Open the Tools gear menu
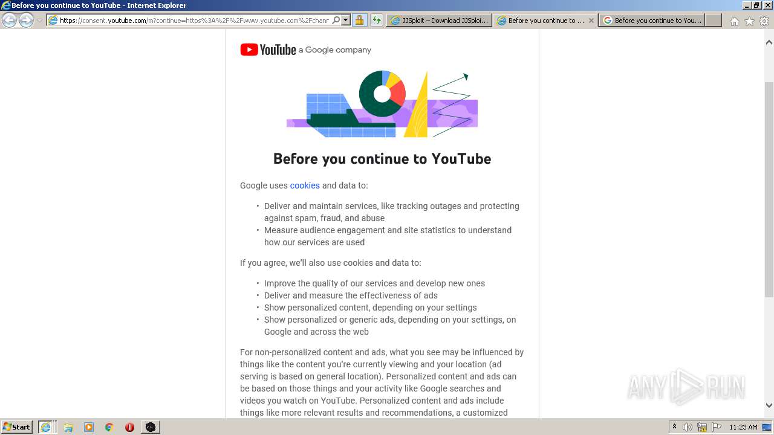The height and width of the screenshot is (435, 774). coord(764,21)
